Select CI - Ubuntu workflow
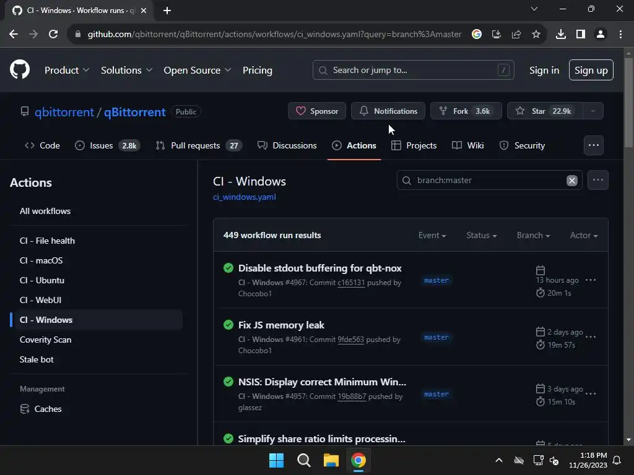 41,280
